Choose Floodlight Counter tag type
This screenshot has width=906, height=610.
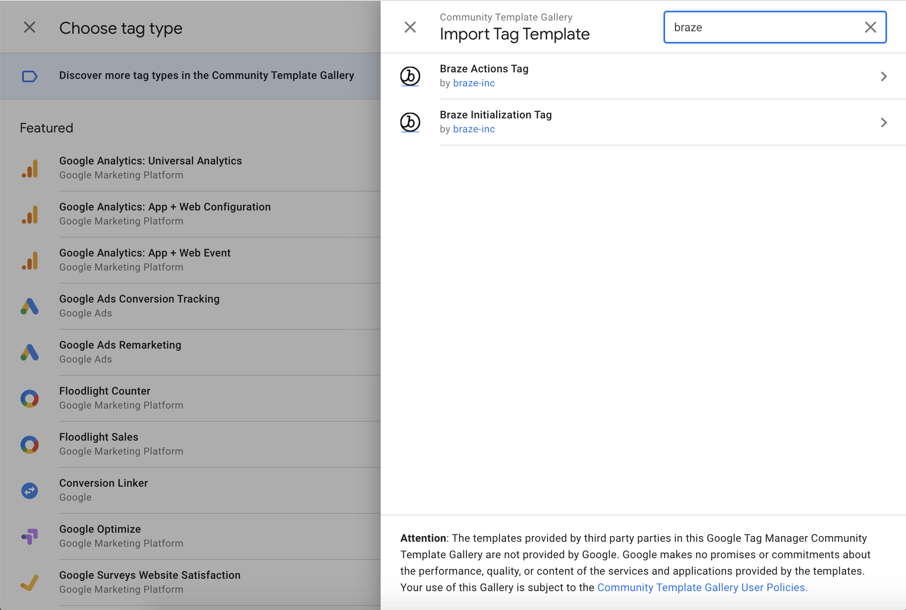[190, 398]
